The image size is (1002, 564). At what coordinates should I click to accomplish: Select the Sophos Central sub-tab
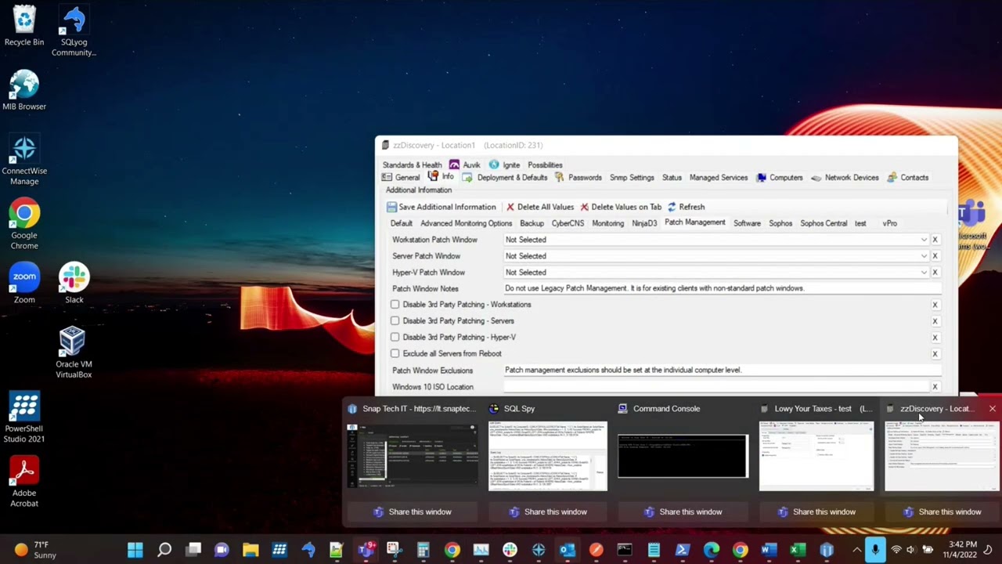pos(824,223)
